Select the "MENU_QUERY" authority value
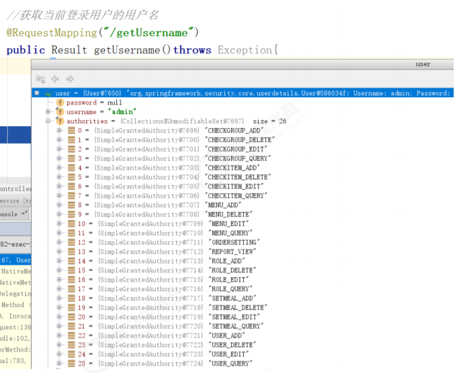This screenshot has width=456, height=373. click(x=230, y=233)
